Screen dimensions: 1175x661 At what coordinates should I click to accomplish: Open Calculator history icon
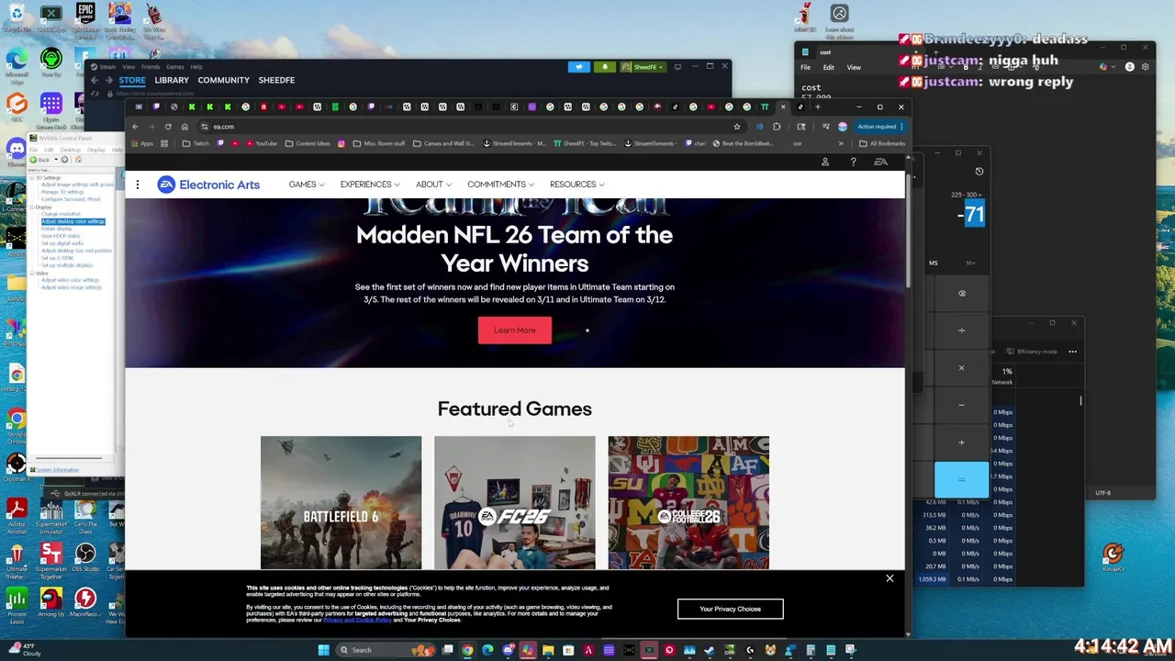pyautogui.click(x=979, y=172)
